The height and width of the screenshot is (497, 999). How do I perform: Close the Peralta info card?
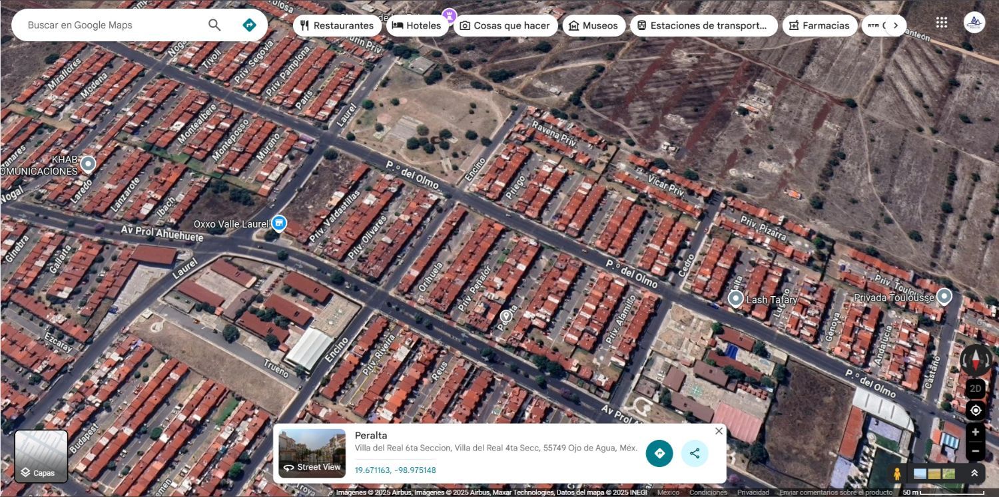pyautogui.click(x=719, y=431)
